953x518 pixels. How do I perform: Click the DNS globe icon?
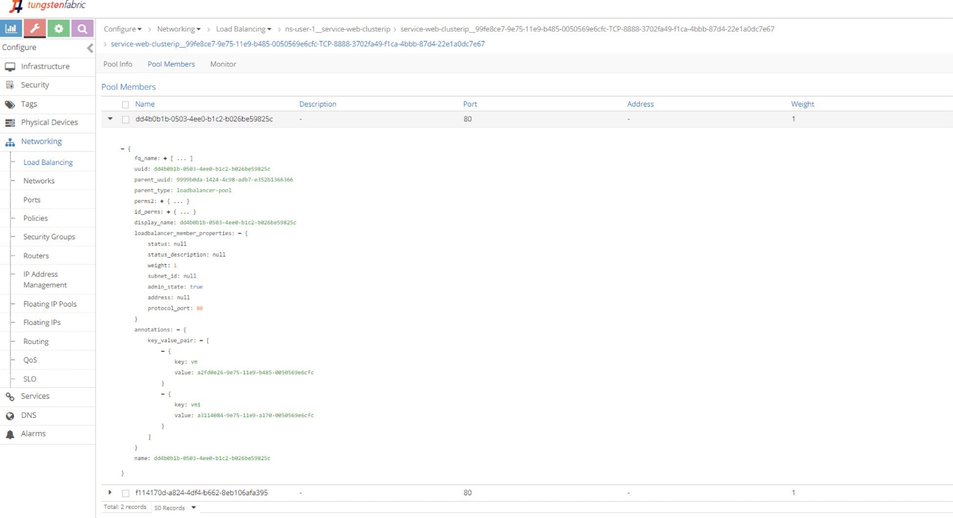pyautogui.click(x=10, y=415)
